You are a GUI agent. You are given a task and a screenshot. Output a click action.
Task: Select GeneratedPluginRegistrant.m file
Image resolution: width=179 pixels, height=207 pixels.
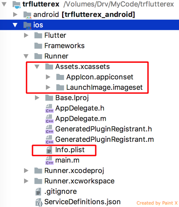coord(105,140)
